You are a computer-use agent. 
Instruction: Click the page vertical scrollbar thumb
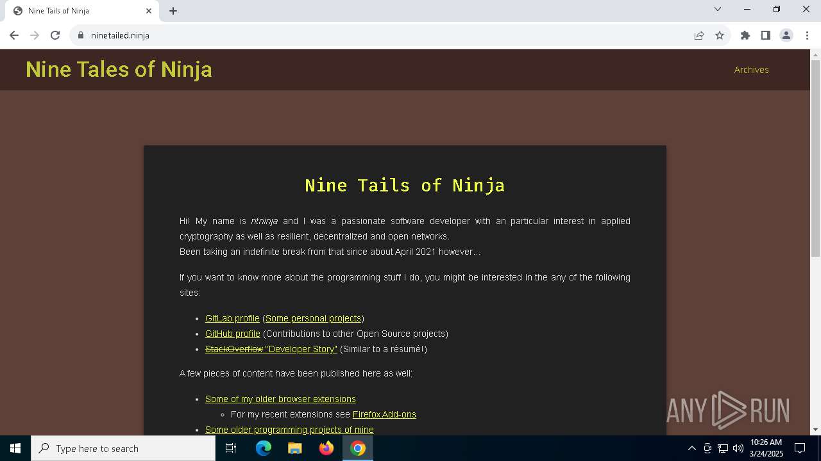coord(815,159)
